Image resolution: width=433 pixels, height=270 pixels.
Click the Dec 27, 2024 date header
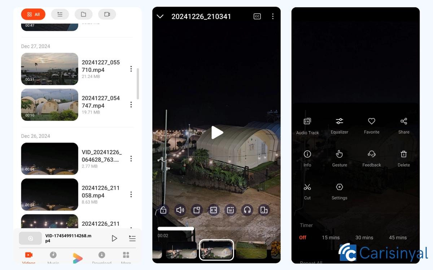point(36,46)
